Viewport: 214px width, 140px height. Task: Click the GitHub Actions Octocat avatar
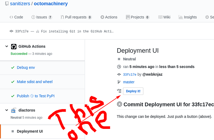[14, 47]
